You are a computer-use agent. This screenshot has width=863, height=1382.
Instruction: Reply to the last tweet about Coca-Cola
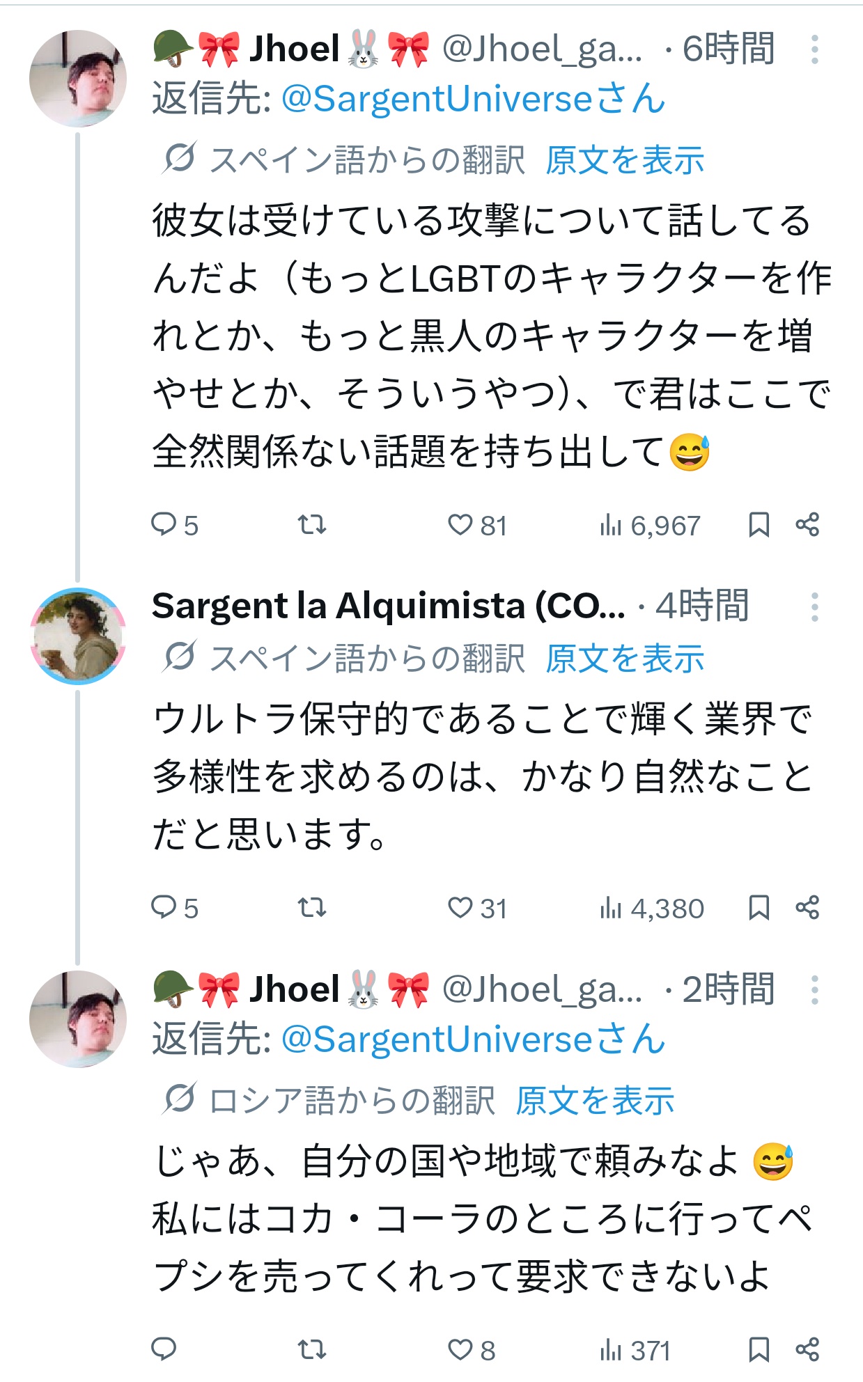coord(164,1349)
